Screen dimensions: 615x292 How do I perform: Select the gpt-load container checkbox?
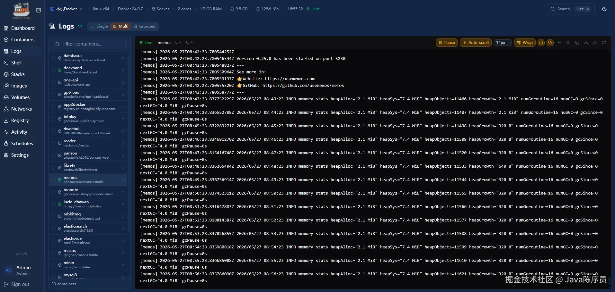click(x=53, y=95)
